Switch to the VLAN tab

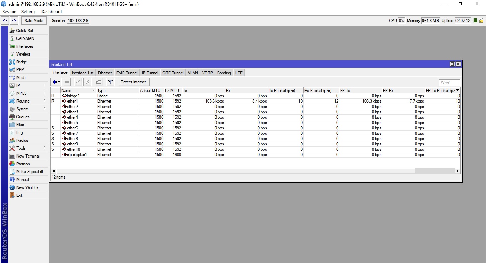pos(193,73)
